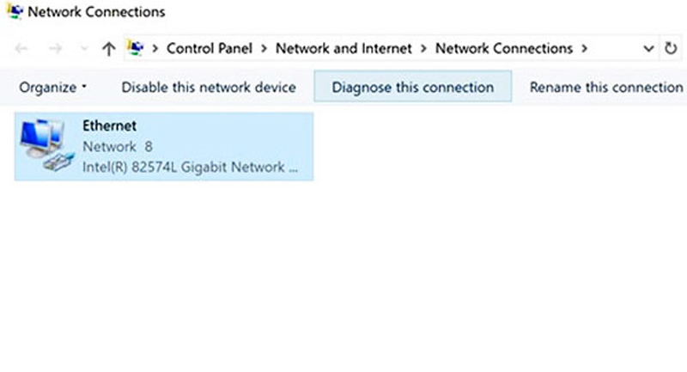This screenshot has width=687, height=372.
Task: Open the Organize menu
Action: point(52,87)
